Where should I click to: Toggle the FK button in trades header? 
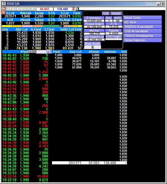pos(49,52)
